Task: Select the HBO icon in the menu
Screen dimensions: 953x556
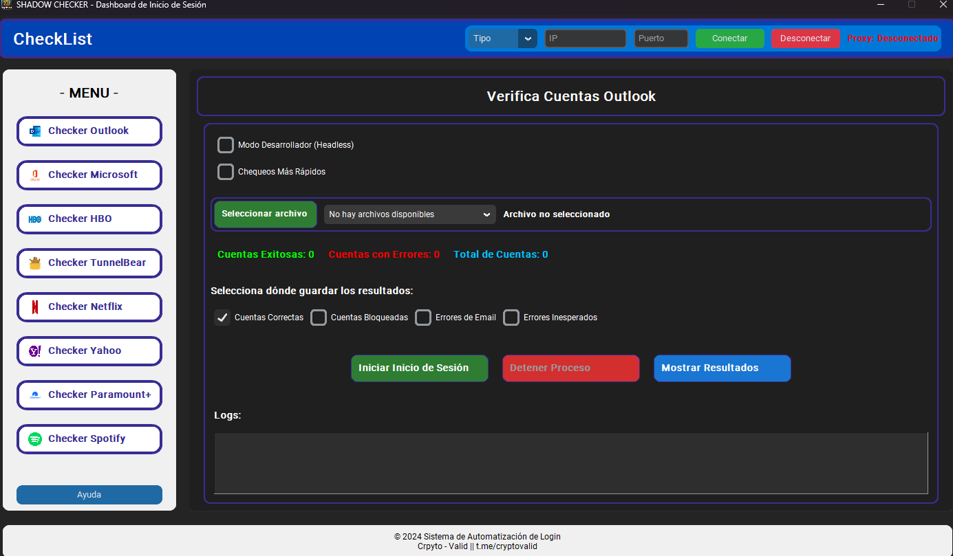Action: (x=34, y=219)
